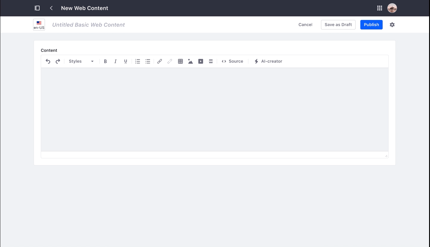This screenshot has width=430, height=247.
Task: Save the web content as draft
Action: coord(338,25)
